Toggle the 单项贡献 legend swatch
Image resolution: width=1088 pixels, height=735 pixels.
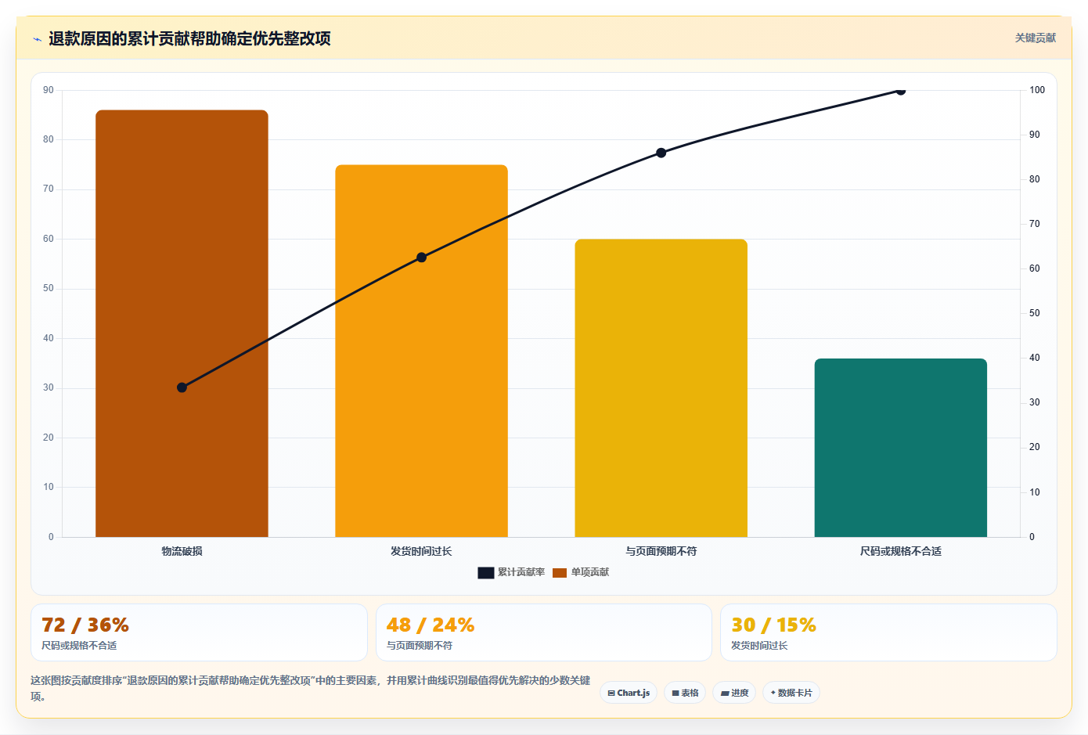[559, 573]
